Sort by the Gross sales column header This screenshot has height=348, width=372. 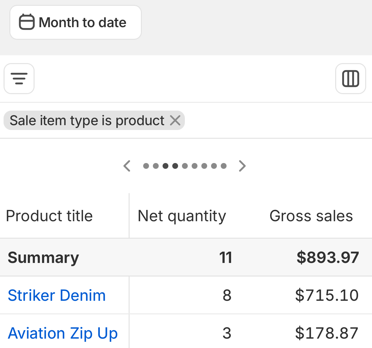311,216
